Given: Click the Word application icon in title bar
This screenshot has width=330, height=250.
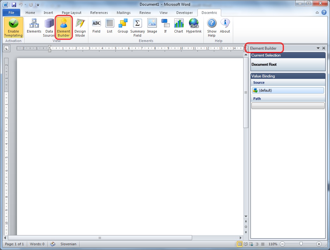Looking at the screenshot, I should click(x=5, y=5).
